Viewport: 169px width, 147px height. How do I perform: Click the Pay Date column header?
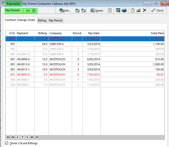click(92, 33)
